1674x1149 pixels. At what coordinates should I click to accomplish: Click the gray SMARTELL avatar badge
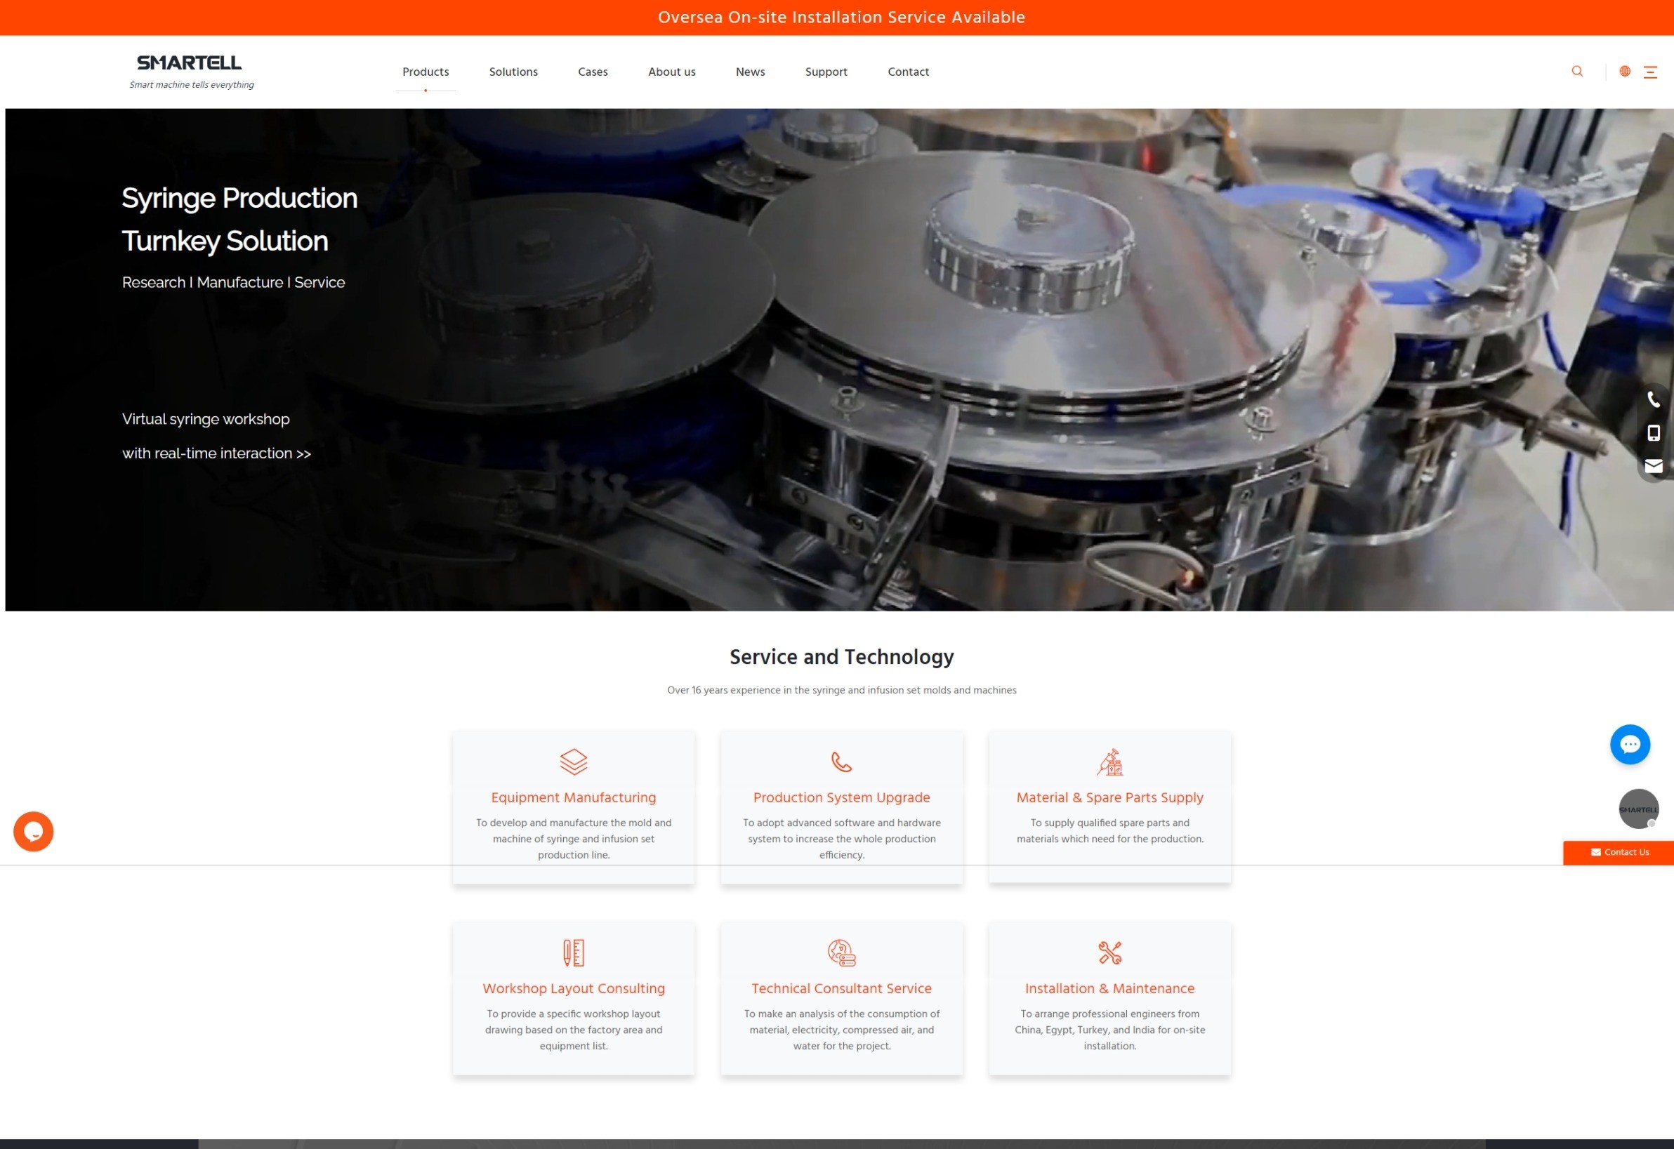tap(1638, 809)
